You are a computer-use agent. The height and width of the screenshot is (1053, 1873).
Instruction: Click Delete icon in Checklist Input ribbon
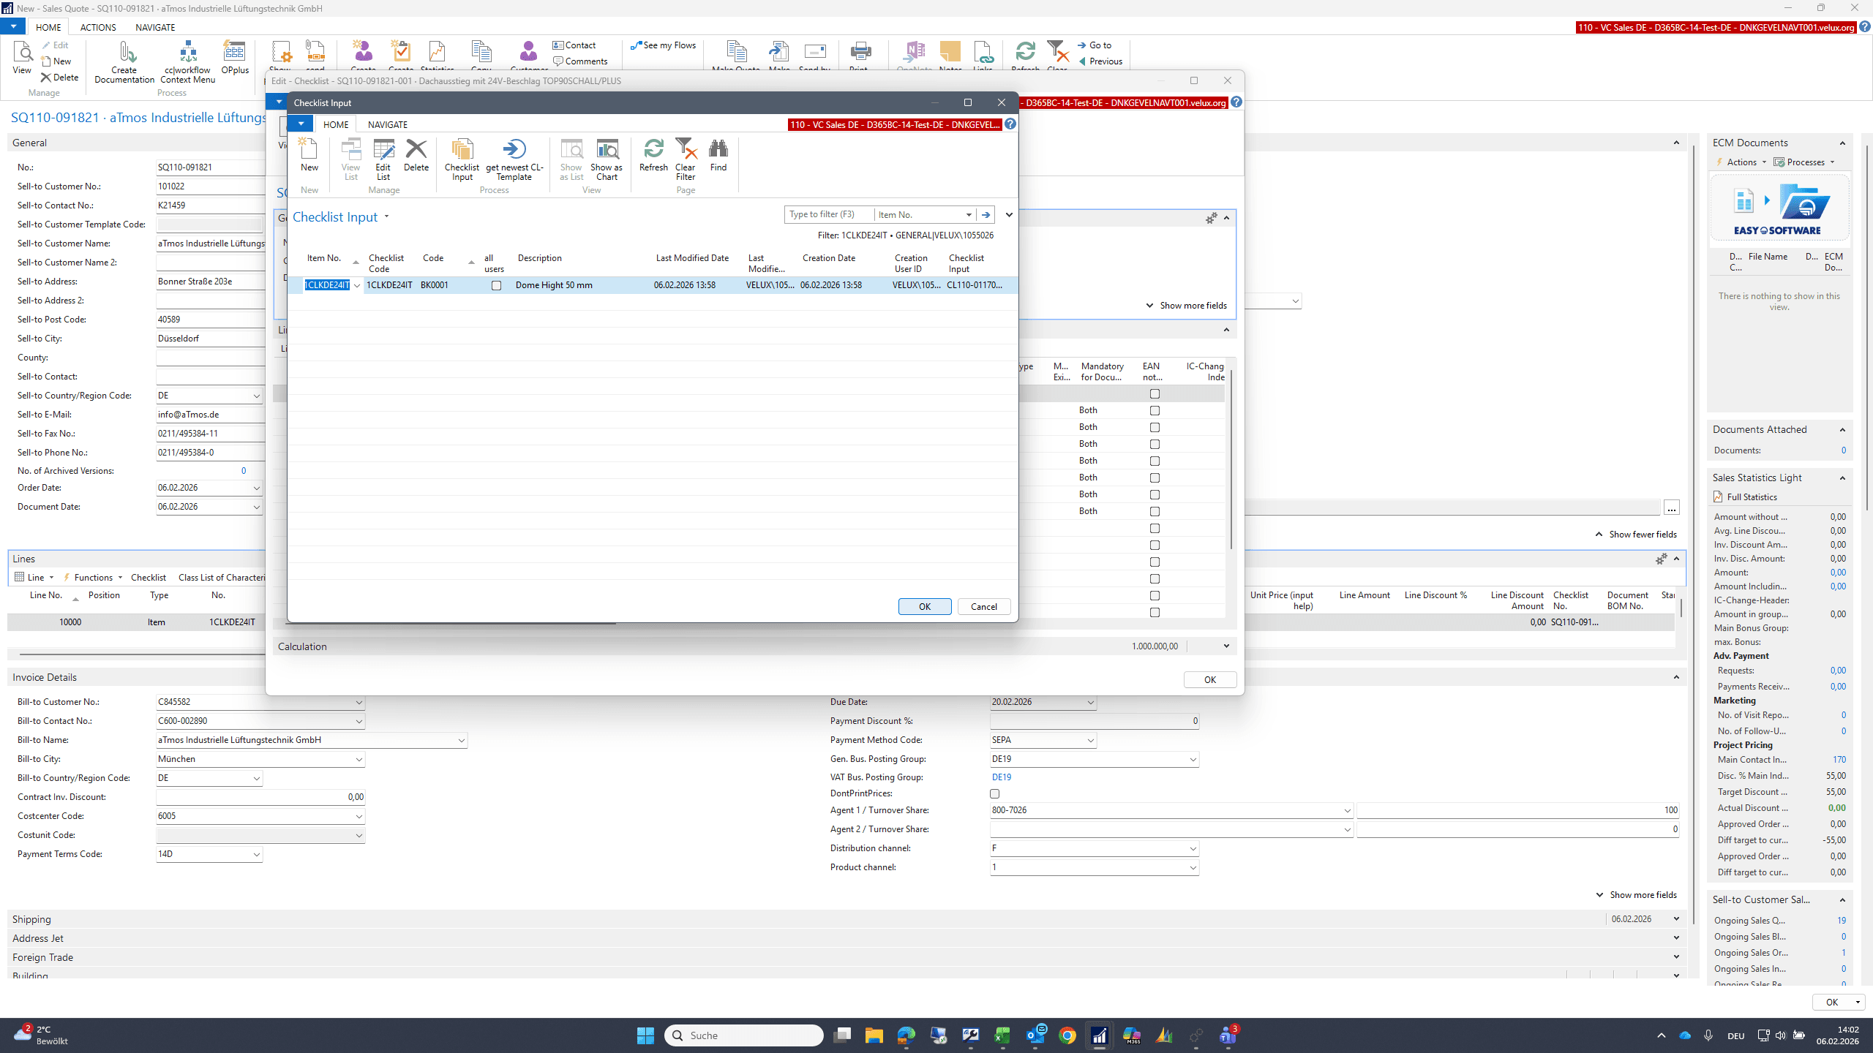point(416,155)
